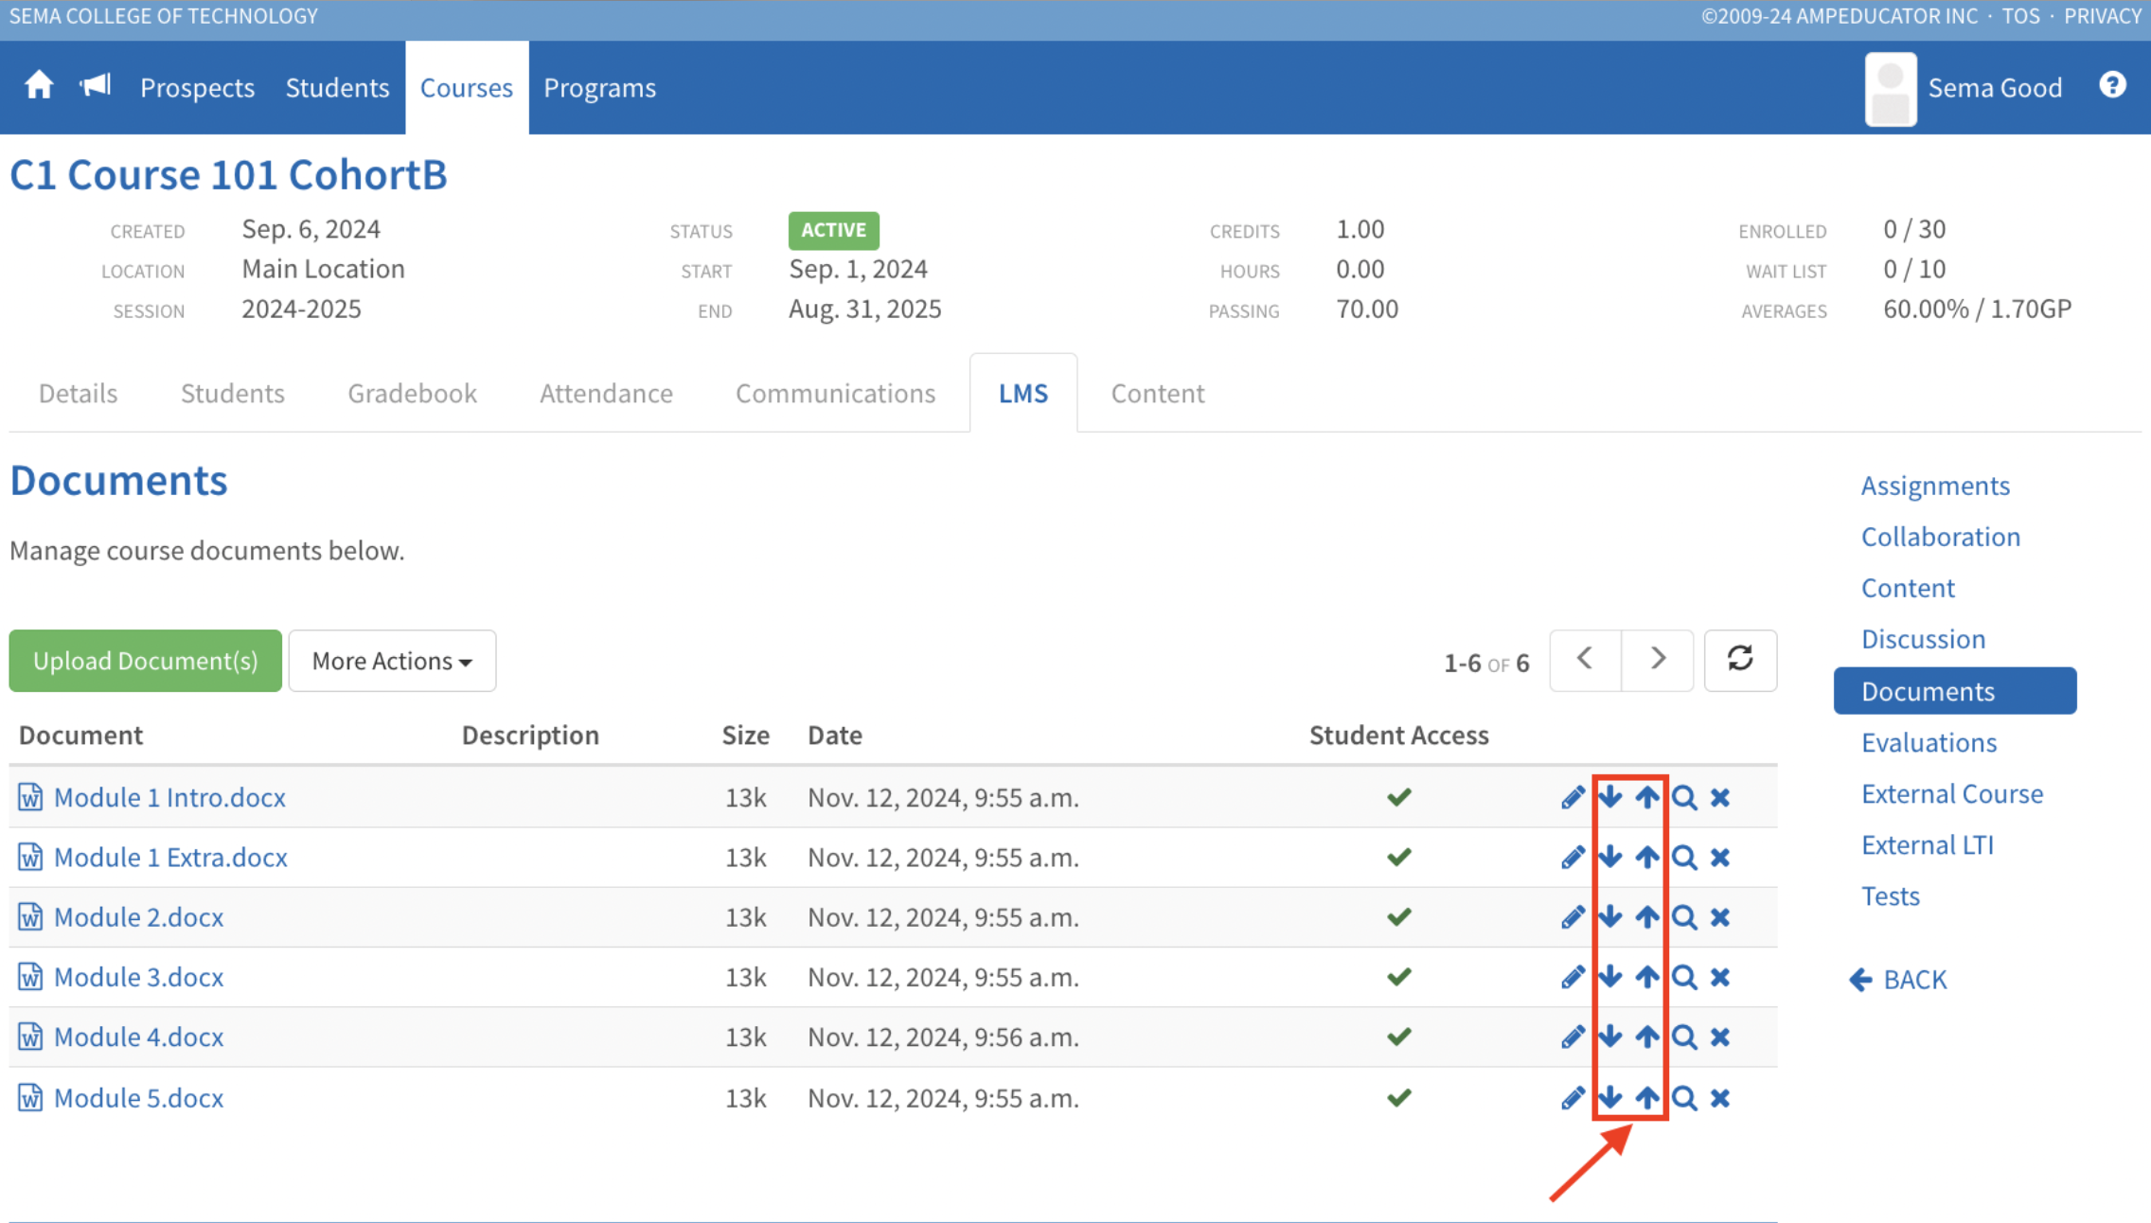The image size is (2151, 1223).
Task: Move Module 3.docx up with arrow
Action: pyautogui.click(x=1647, y=977)
